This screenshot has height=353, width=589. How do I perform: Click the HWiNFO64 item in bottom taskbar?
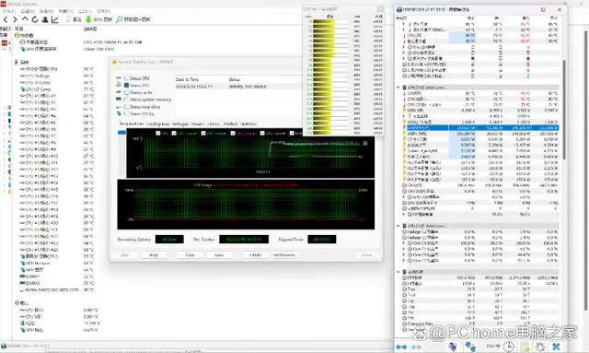point(26,346)
